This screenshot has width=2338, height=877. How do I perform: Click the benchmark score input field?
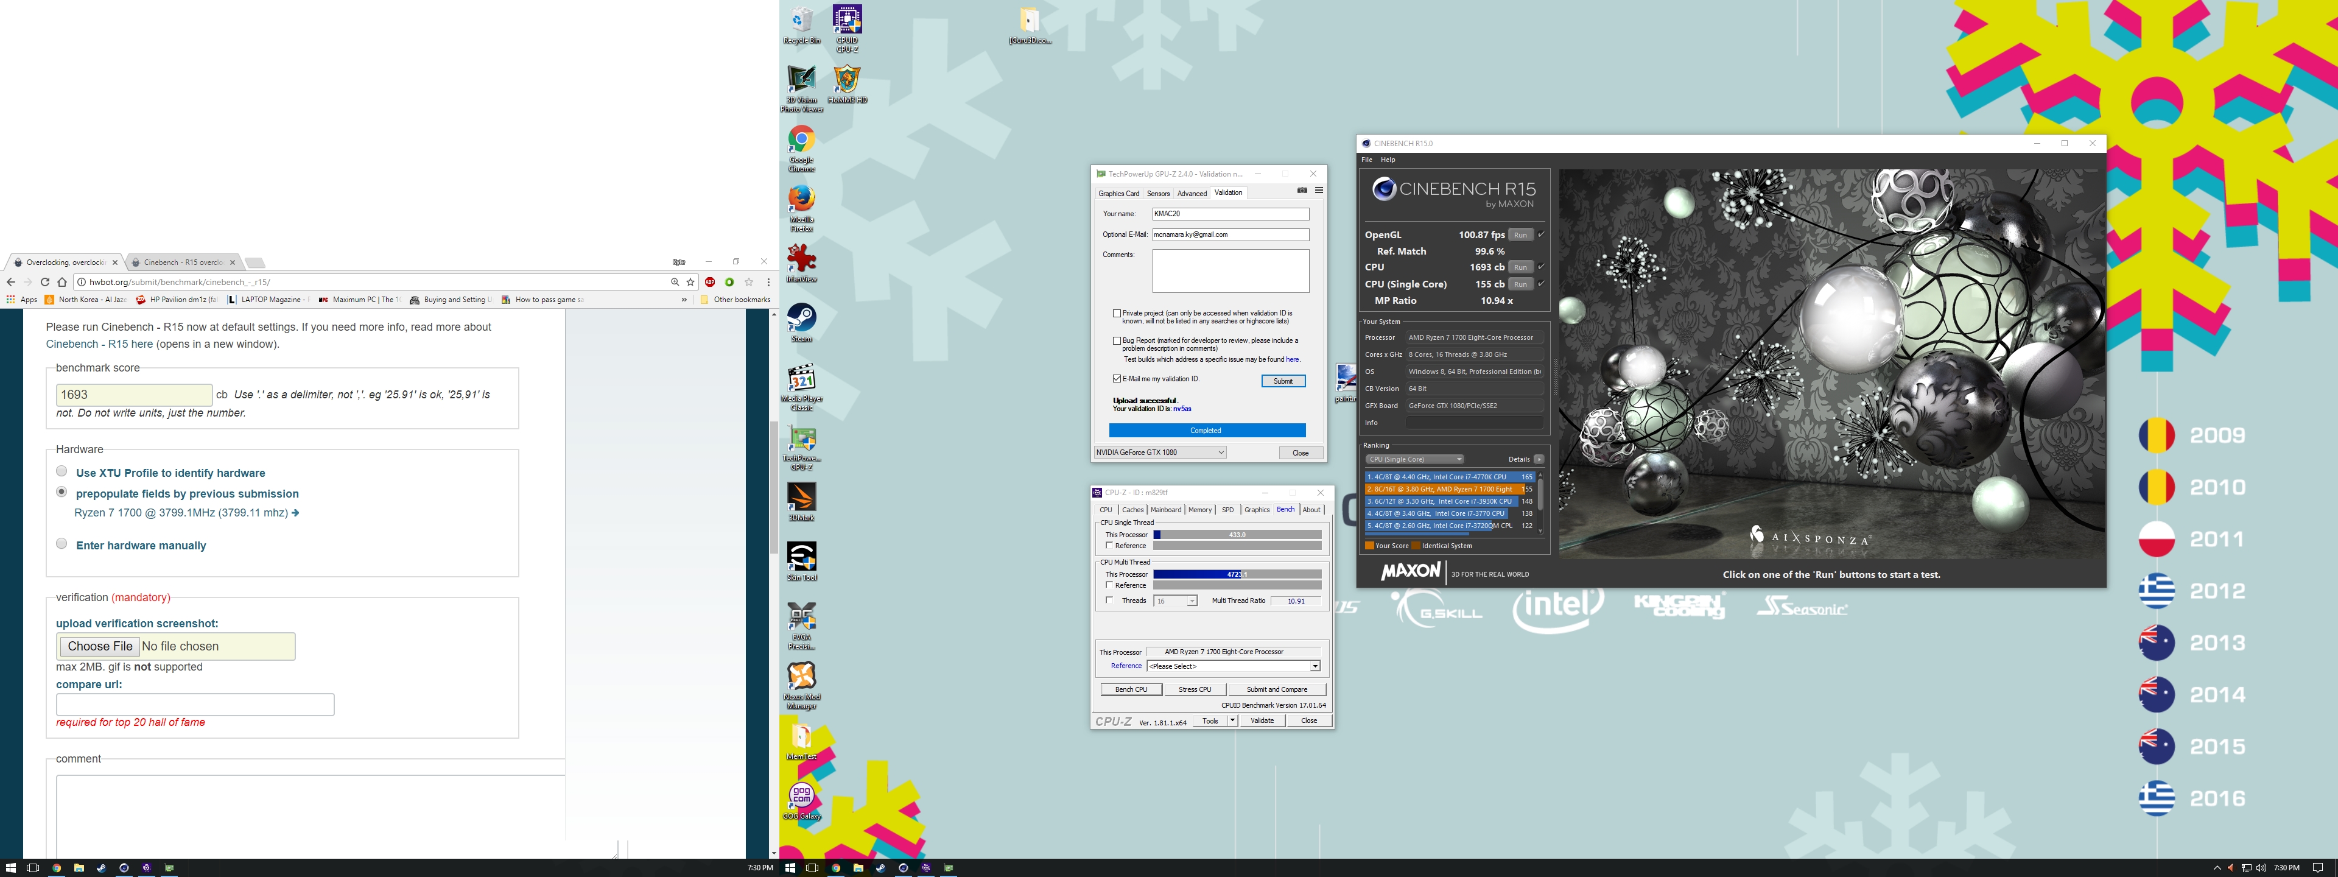(x=135, y=395)
